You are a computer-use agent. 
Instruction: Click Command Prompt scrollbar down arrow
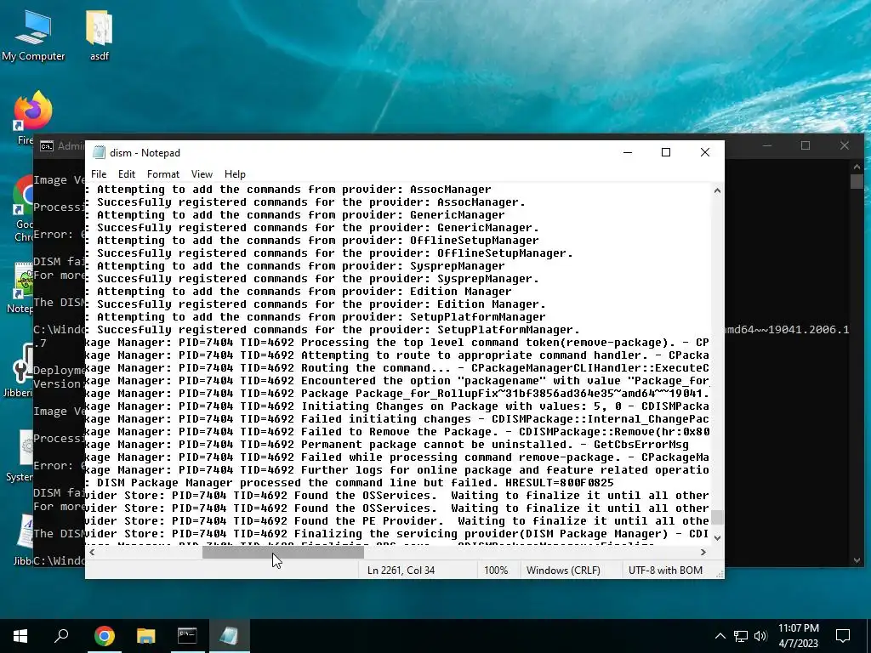pyautogui.click(x=857, y=560)
